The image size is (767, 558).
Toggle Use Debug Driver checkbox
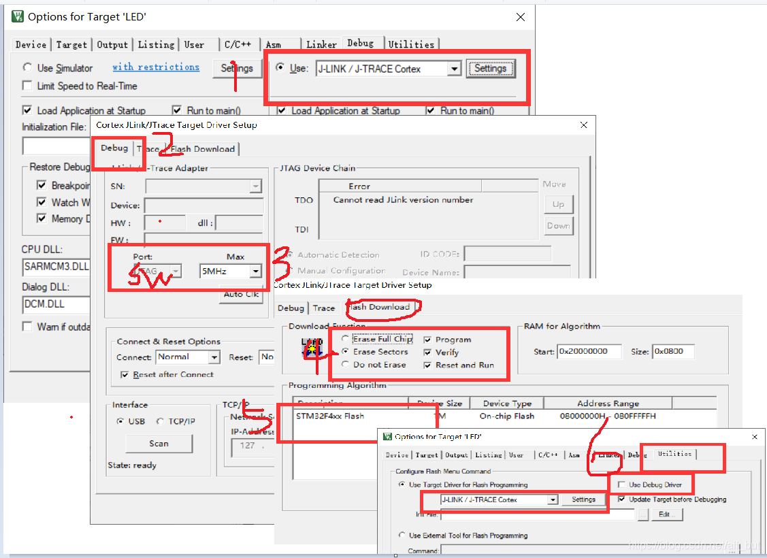622,485
